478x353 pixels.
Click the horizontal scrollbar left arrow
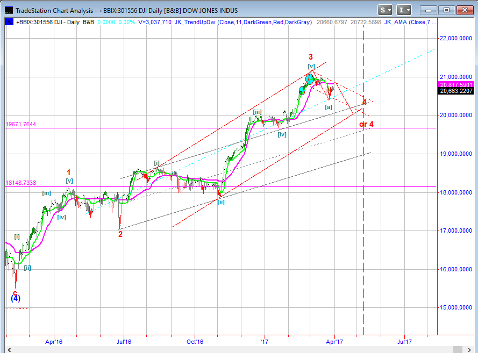tap(9, 350)
